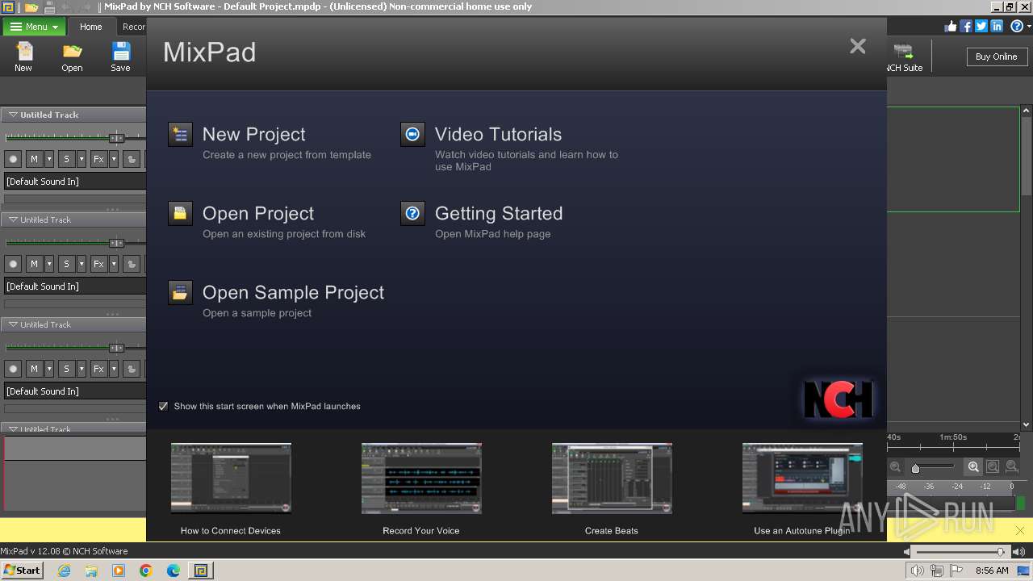Open the third track's Fx effects button
Image resolution: width=1033 pixels, height=581 pixels.
click(98, 369)
